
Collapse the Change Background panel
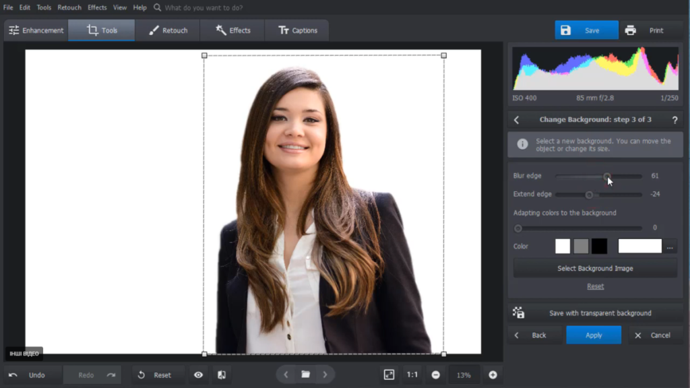click(516, 119)
